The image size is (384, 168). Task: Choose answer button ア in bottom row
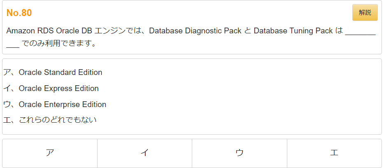[50, 153]
